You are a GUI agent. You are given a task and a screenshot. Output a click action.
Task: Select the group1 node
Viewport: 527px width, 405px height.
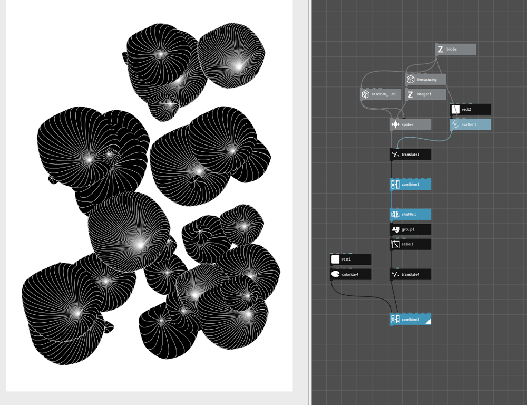coord(411,229)
